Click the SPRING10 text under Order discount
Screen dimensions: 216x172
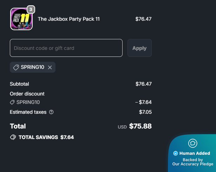[28, 102]
